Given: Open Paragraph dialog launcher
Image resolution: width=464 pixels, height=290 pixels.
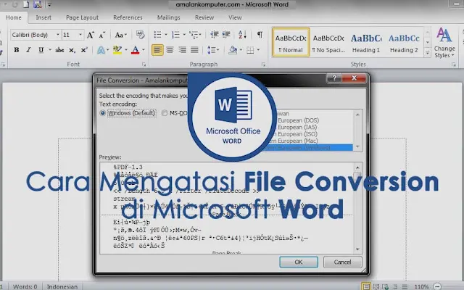Looking at the screenshot, I should click(263, 65).
